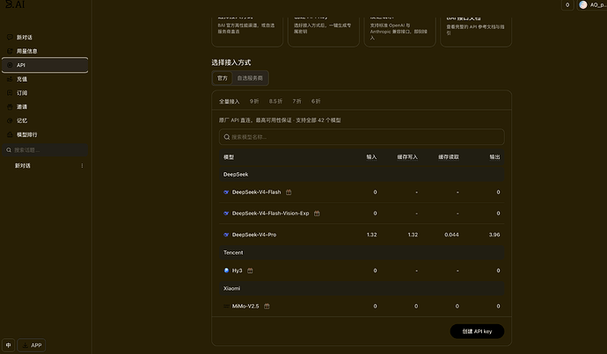Focus the 搜索模型名称 search field

[x=362, y=137]
